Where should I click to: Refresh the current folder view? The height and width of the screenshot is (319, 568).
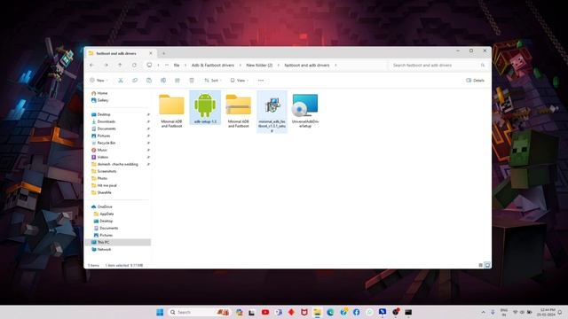134,65
